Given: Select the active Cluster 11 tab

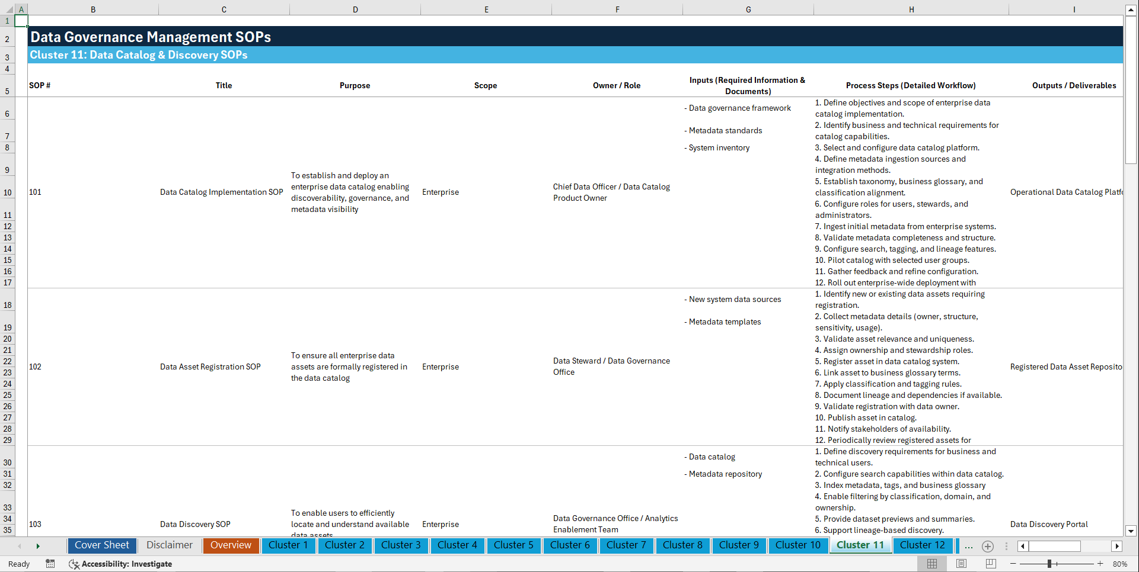Looking at the screenshot, I should (860, 545).
